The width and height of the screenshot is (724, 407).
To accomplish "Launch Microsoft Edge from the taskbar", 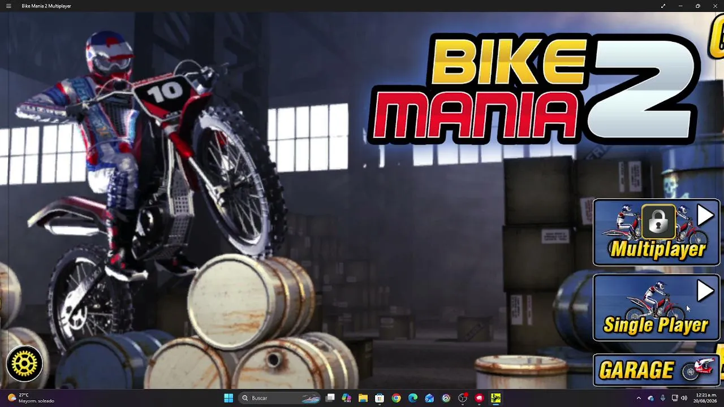I will tap(413, 398).
